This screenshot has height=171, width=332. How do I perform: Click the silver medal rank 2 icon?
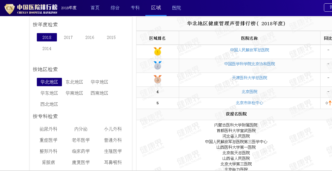[158, 65]
